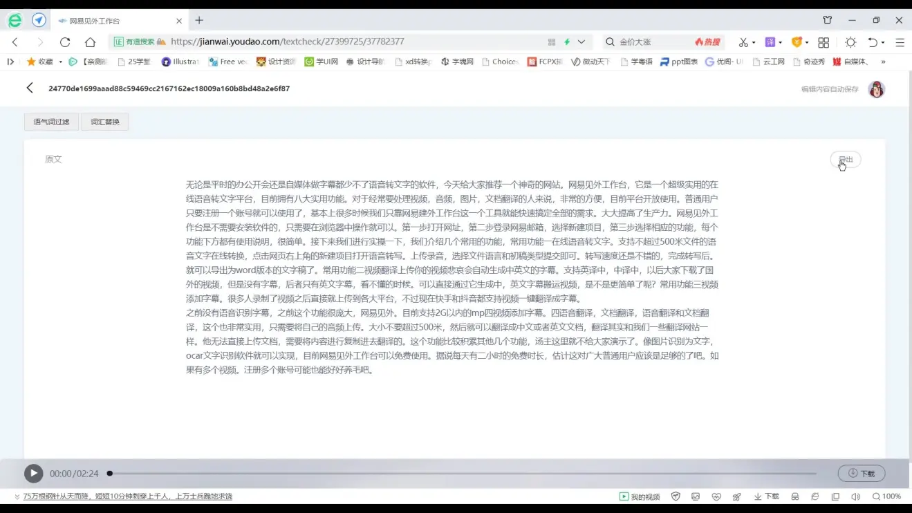Click the audio progress slider track
Screen dimensions: 912x513
(x=462, y=474)
